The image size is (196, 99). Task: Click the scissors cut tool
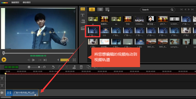tap(67, 67)
